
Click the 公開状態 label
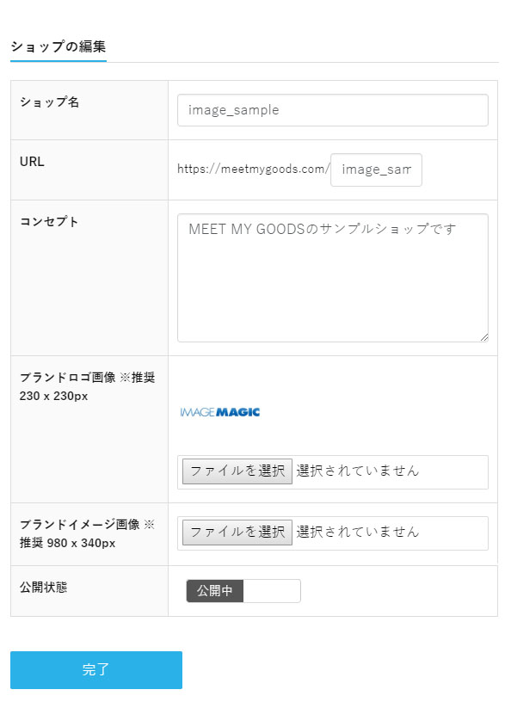click(x=43, y=587)
